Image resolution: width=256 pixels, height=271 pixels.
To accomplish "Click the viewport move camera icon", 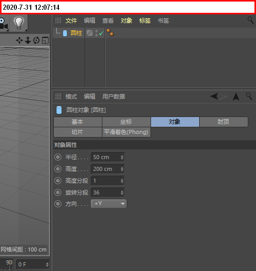I will (x=19, y=41).
